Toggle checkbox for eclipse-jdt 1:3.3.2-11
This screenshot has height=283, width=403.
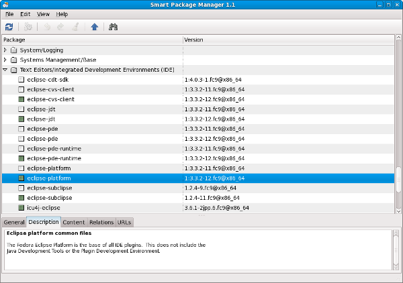[21, 109]
